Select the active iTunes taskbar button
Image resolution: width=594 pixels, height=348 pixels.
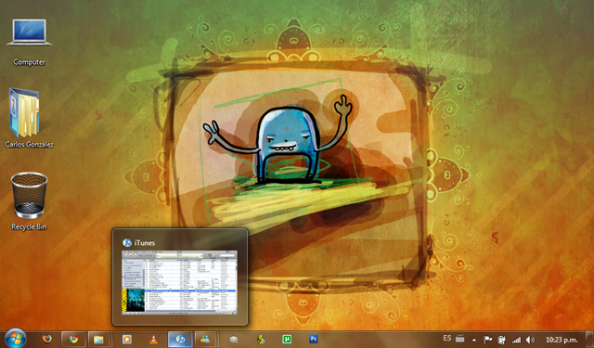(x=180, y=339)
